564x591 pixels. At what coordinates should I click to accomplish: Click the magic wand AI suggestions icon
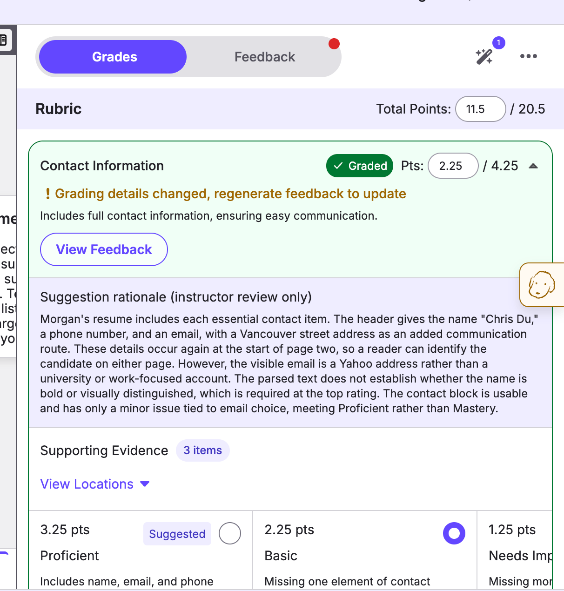(484, 57)
